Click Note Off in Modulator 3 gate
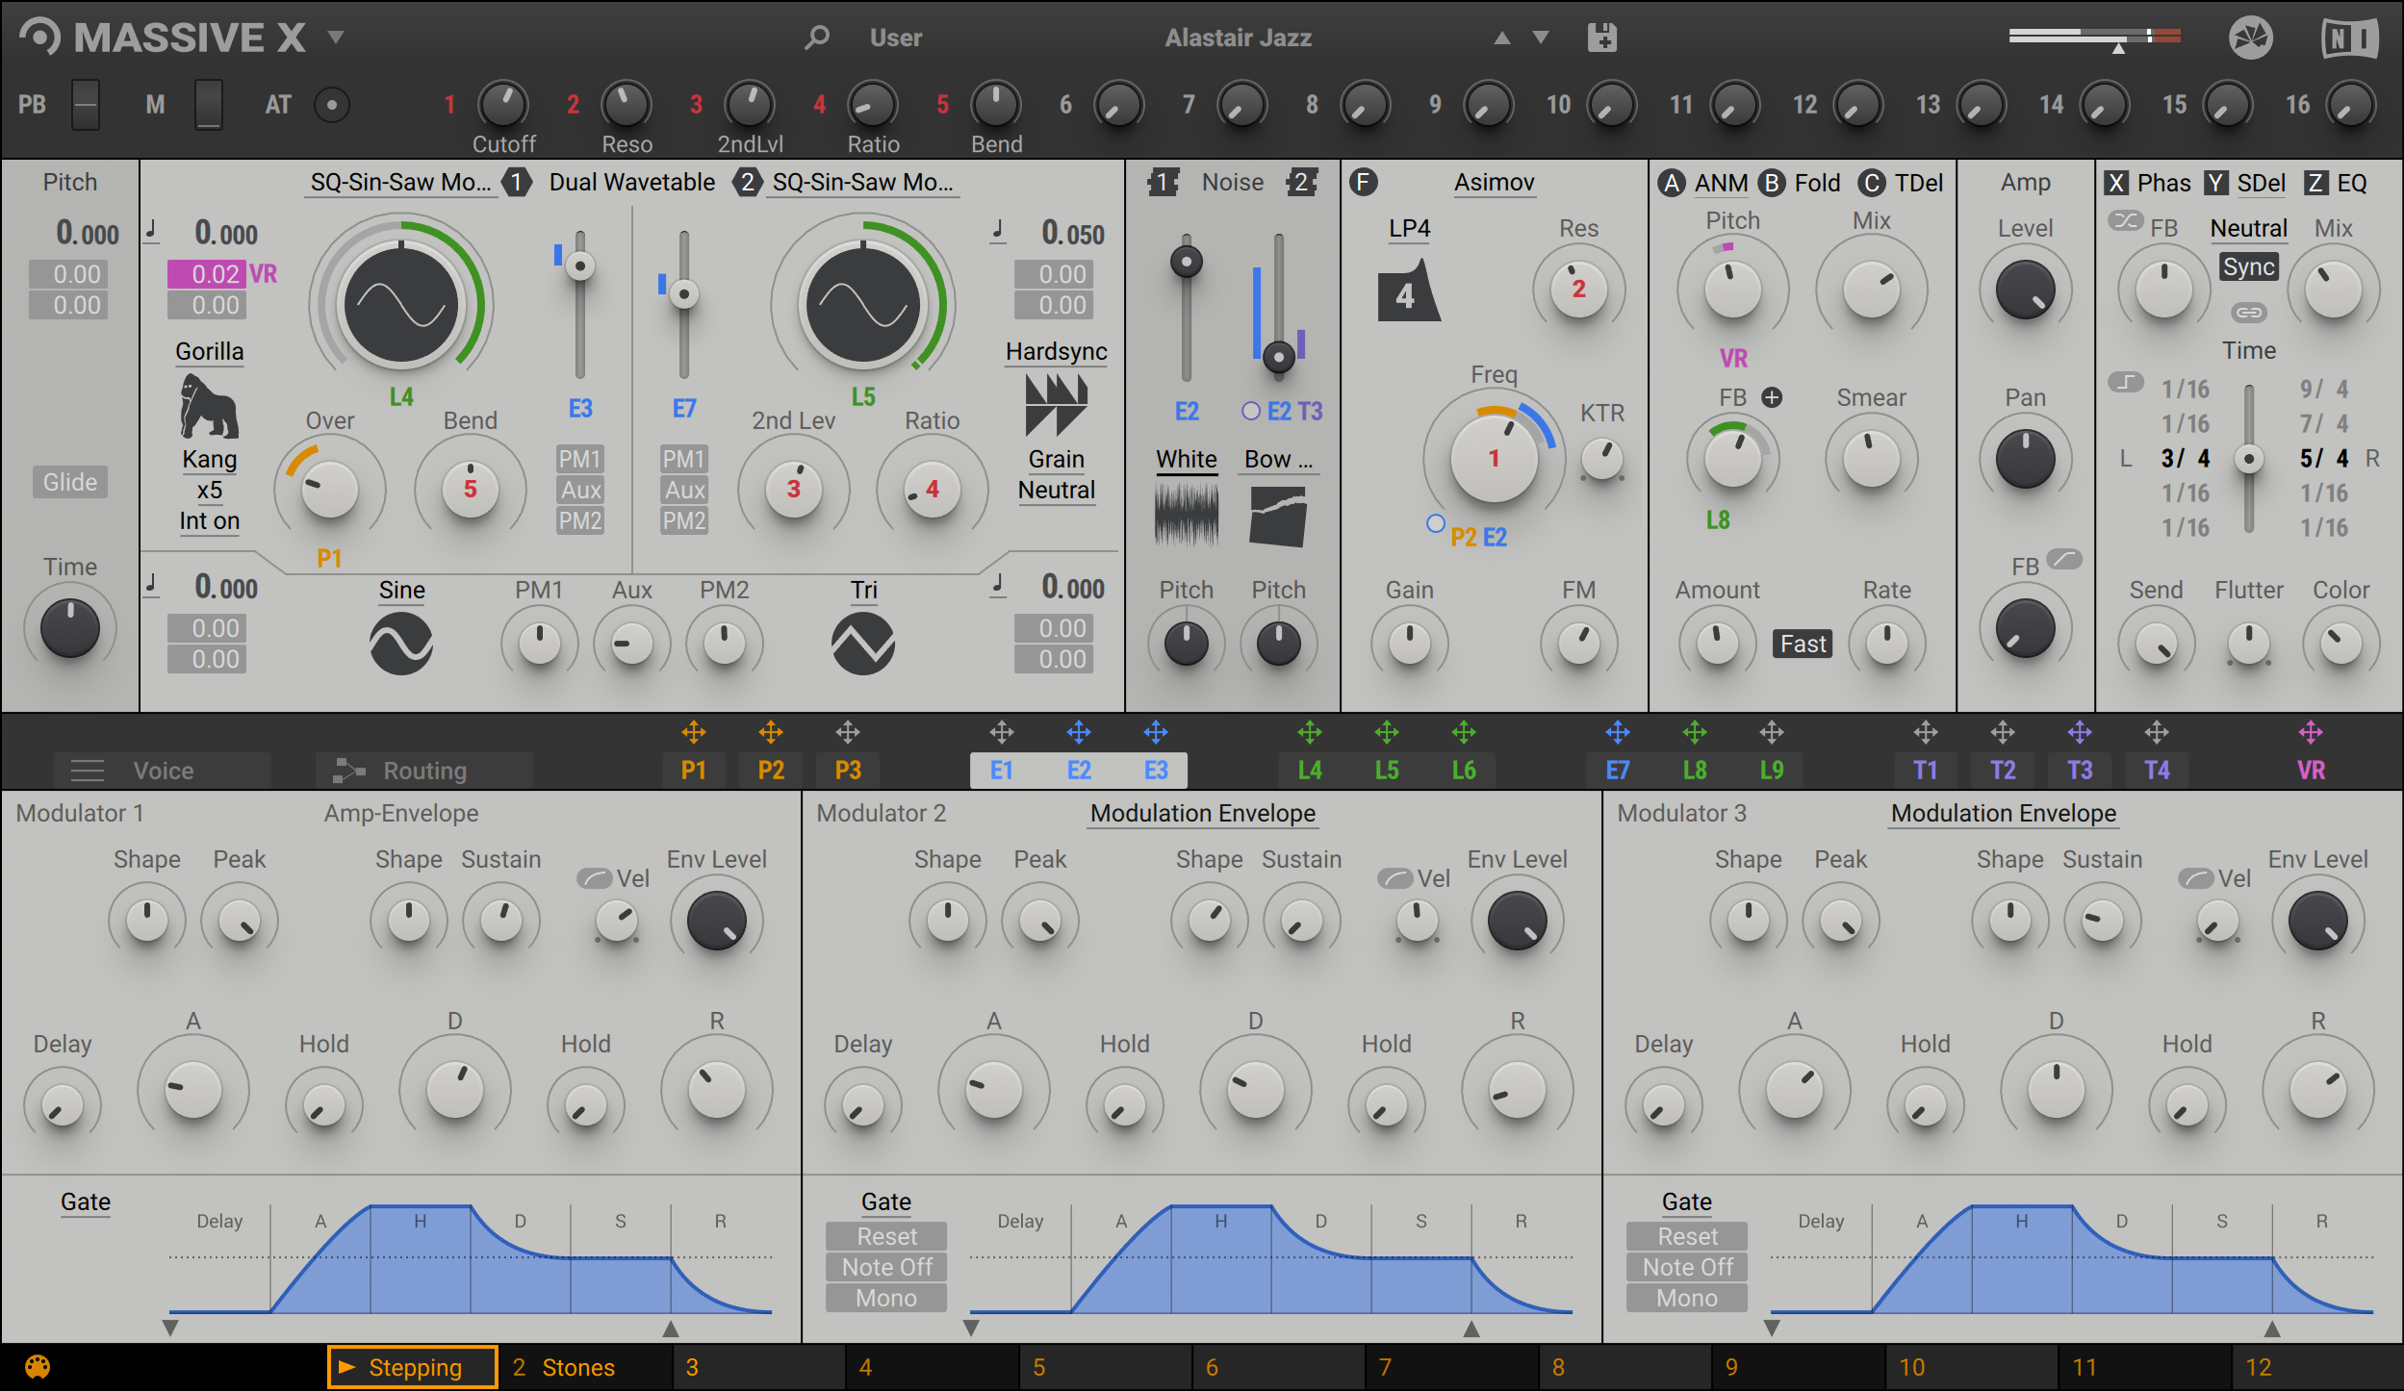 1686,1267
